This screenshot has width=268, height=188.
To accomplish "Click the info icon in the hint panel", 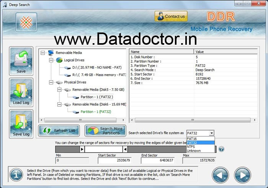I will [16, 175].
